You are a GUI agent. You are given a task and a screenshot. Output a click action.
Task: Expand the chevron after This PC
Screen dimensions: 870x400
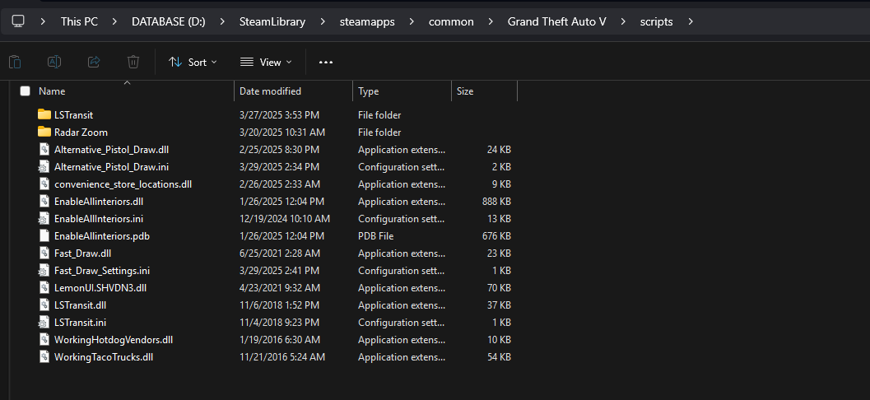click(x=115, y=21)
